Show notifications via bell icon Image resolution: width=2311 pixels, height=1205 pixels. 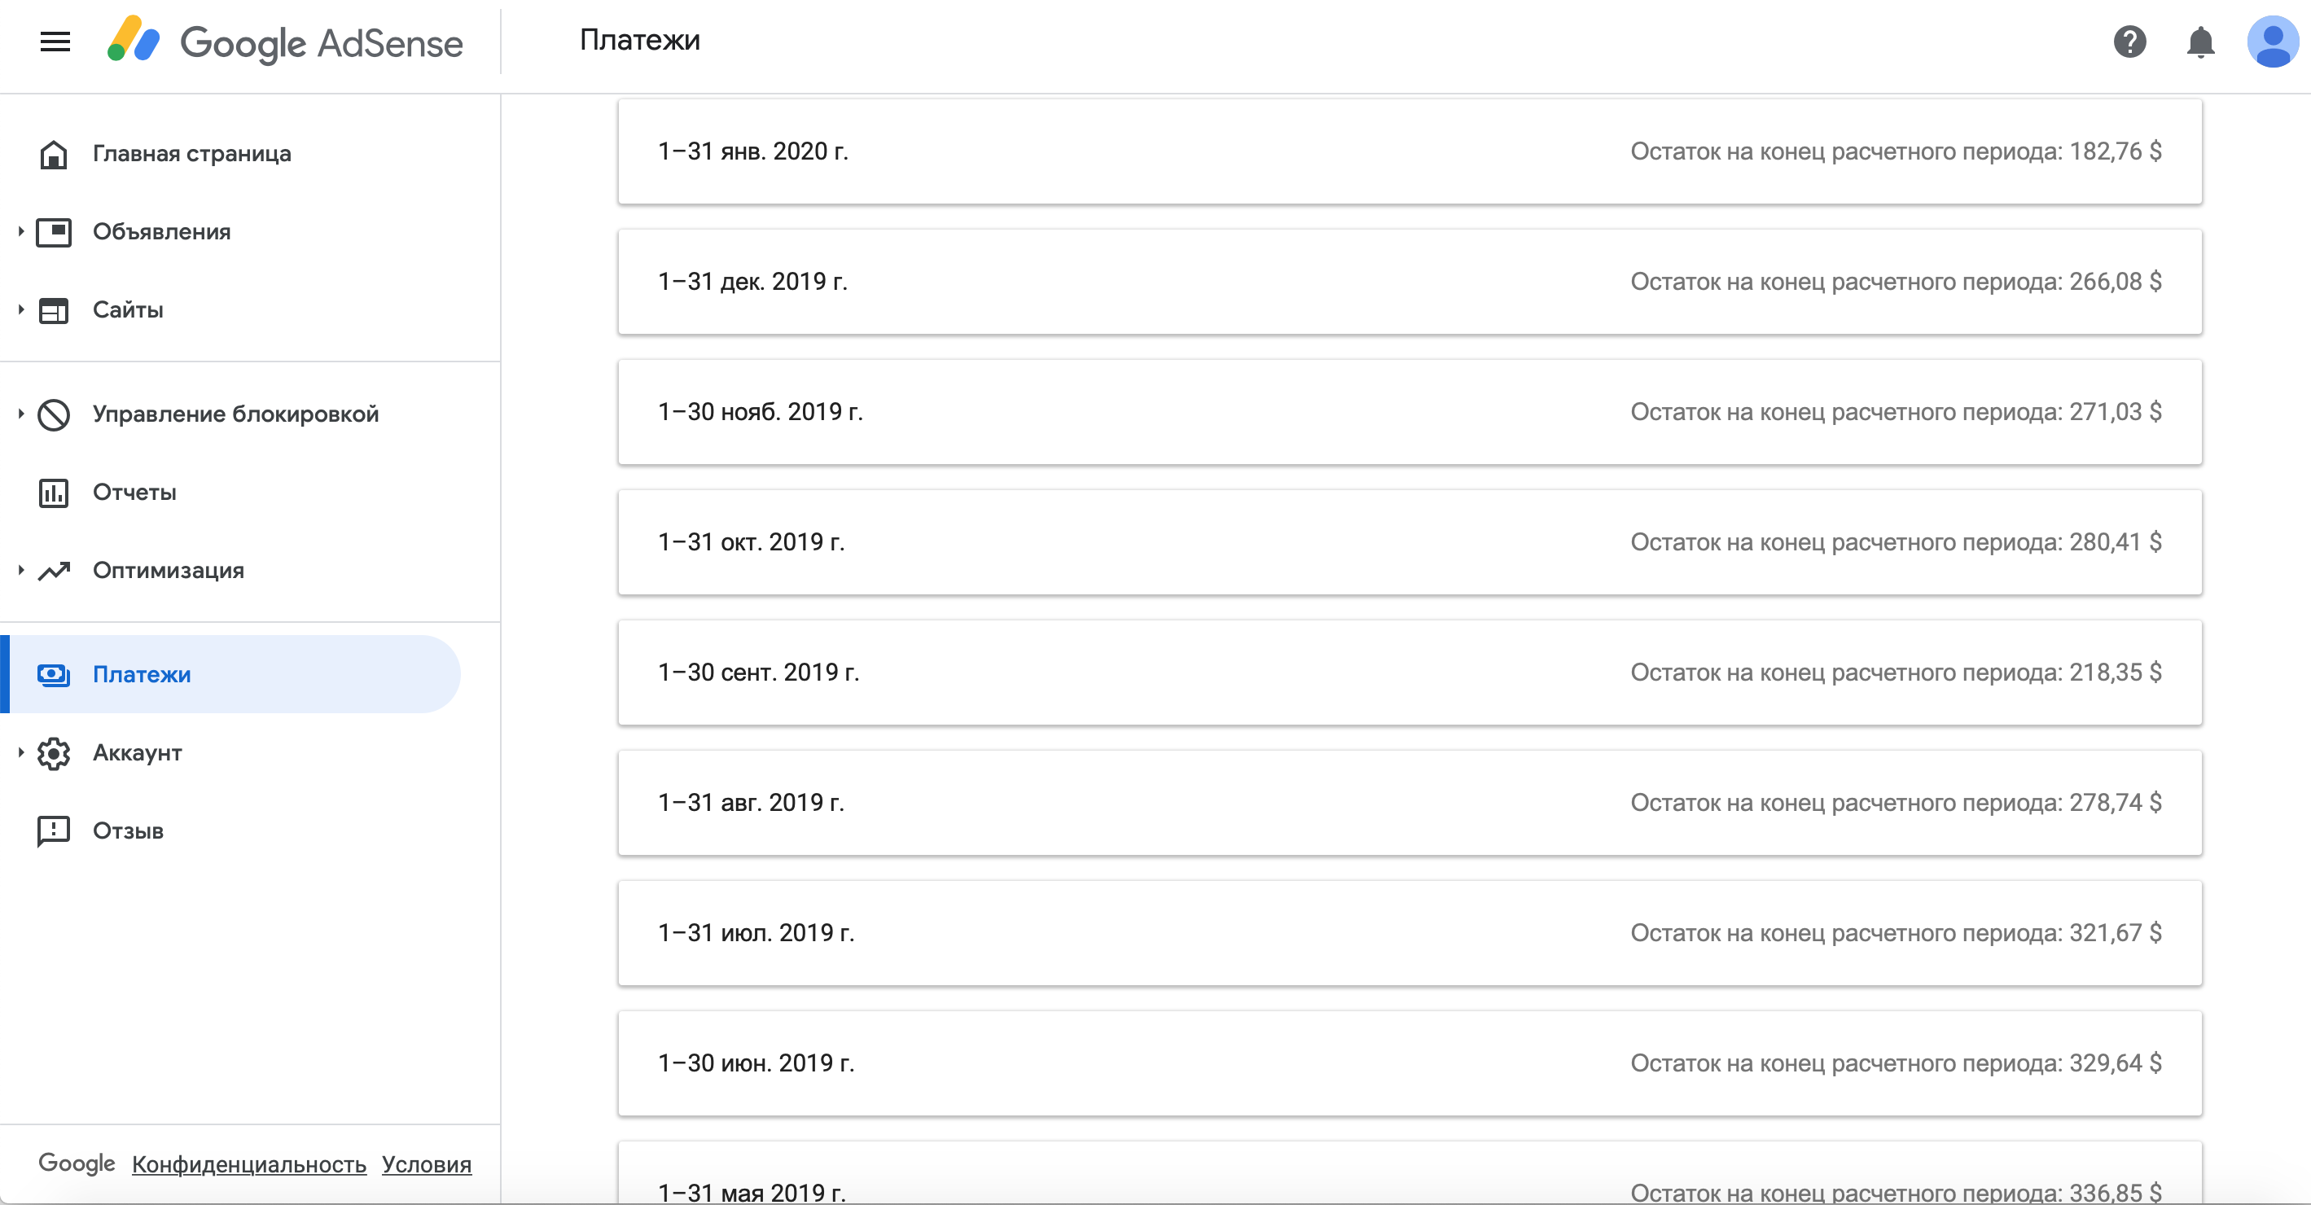[2199, 42]
